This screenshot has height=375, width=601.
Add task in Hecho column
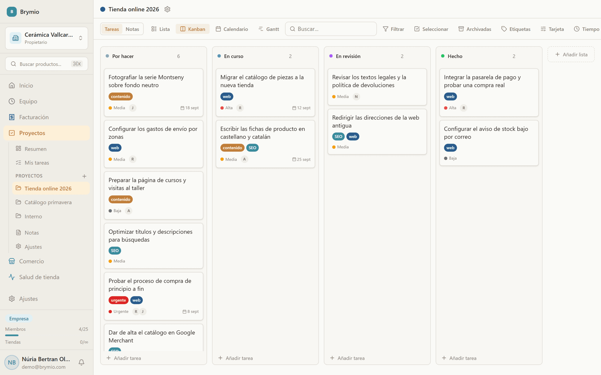click(459, 358)
